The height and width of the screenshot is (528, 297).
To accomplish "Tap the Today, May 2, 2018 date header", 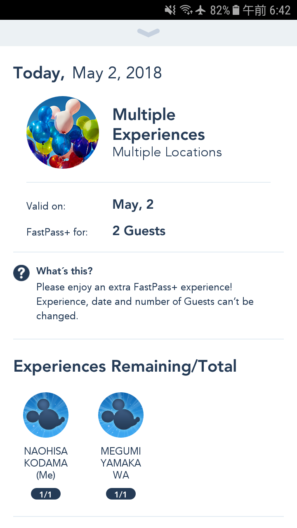I will (x=87, y=73).
